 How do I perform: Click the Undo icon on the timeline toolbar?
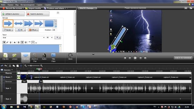[x=2, y=66]
